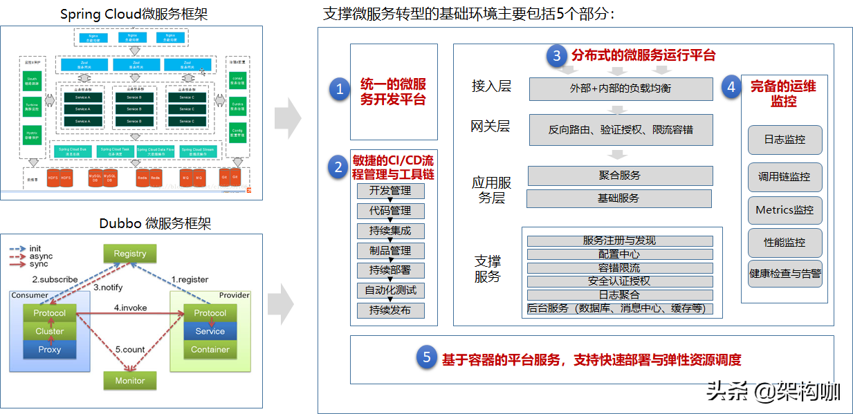Select the '开发管理' step box
Image resolution: width=853 pixels, height=414 pixels.
390,191
